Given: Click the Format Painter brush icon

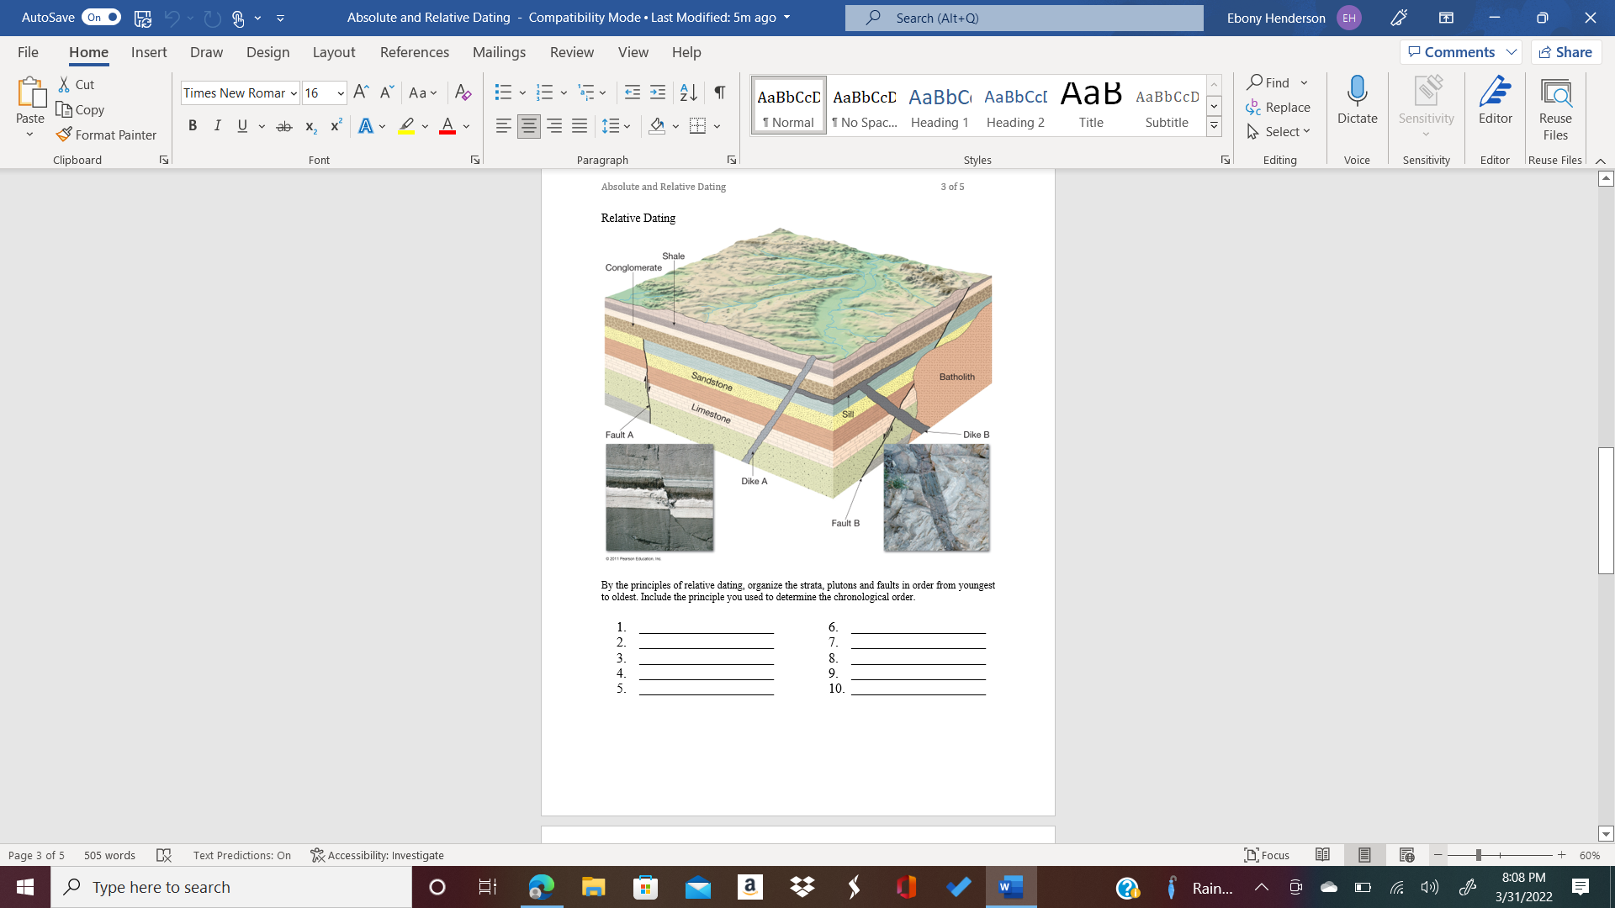Looking at the screenshot, I should [x=64, y=135].
